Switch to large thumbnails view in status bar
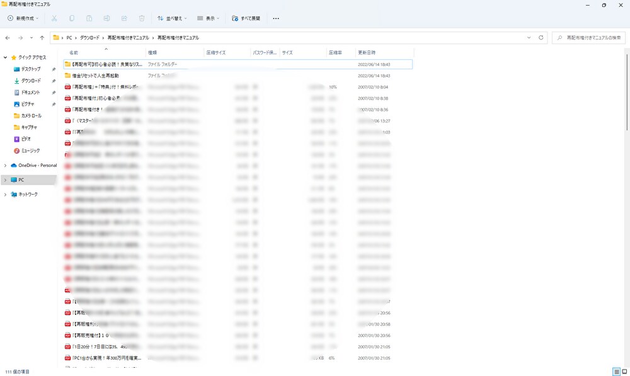 tap(624, 372)
